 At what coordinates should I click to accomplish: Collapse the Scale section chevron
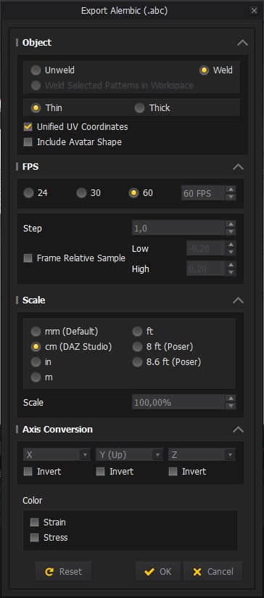click(238, 300)
